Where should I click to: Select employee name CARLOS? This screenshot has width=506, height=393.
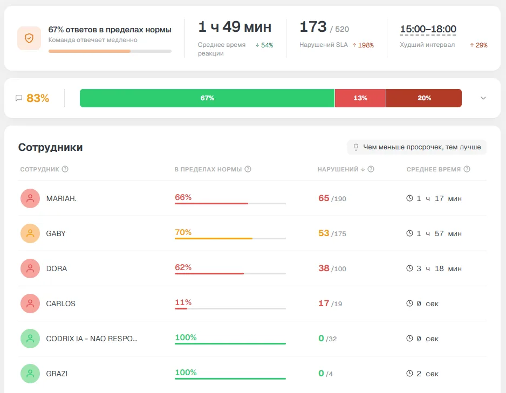(x=60, y=304)
